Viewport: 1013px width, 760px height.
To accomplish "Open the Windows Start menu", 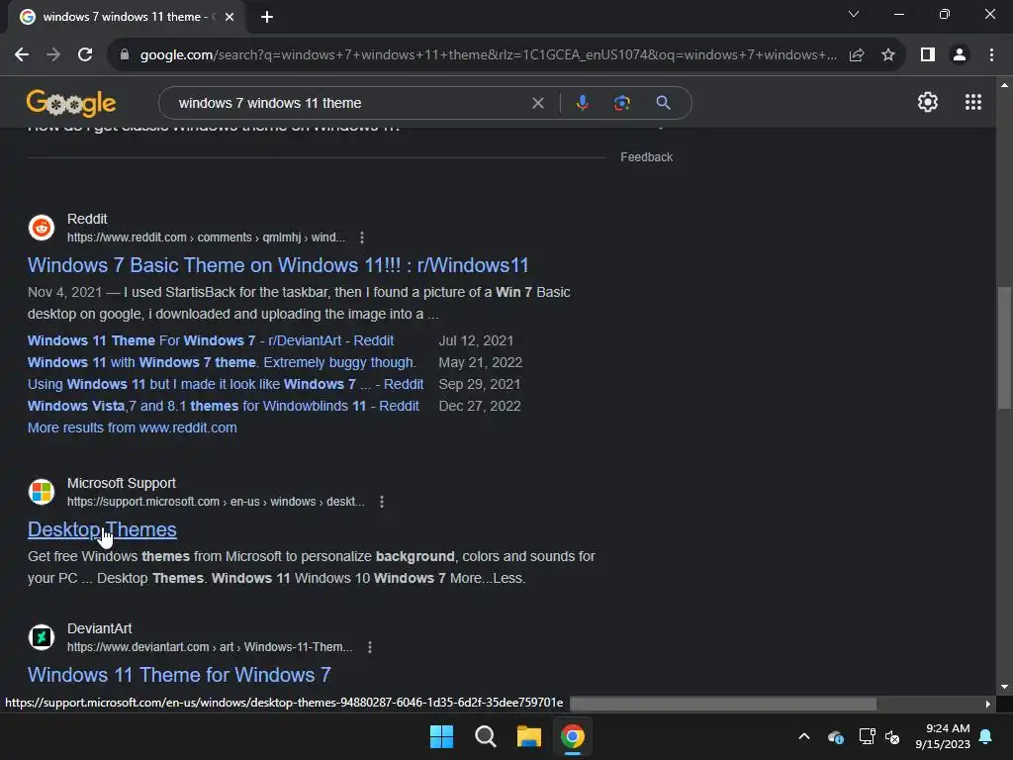I will 442,736.
